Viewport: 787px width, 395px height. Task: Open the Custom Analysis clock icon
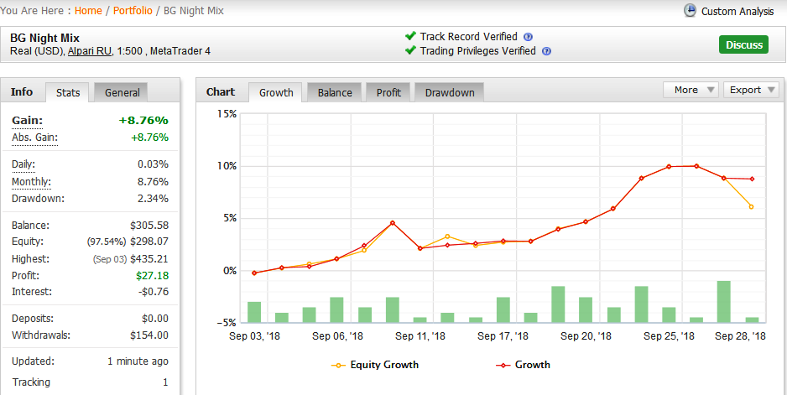pos(691,11)
